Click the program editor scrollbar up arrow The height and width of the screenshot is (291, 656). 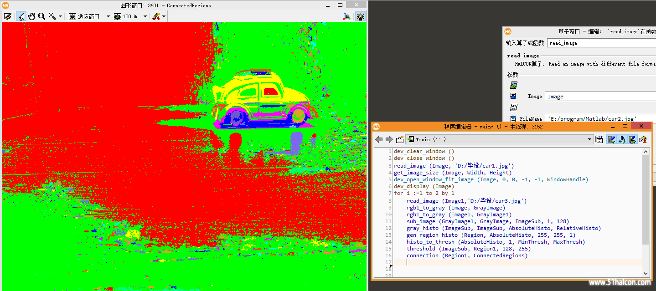pos(646,151)
